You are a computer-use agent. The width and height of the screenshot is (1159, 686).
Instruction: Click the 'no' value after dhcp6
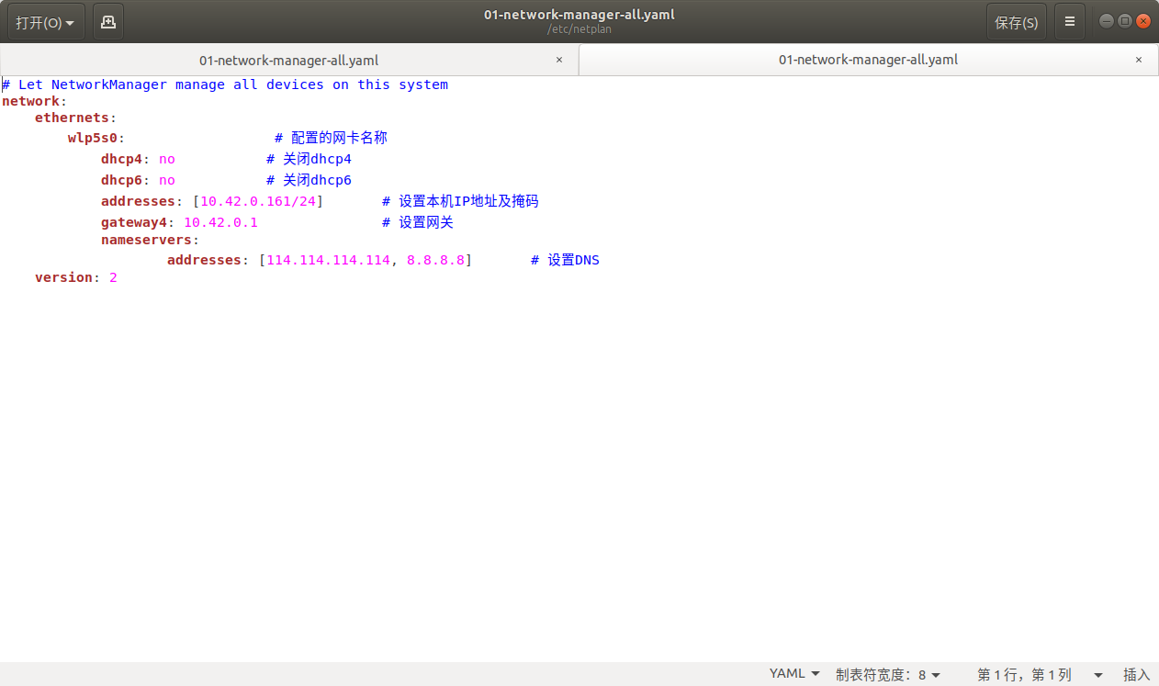click(x=167, y=180)
